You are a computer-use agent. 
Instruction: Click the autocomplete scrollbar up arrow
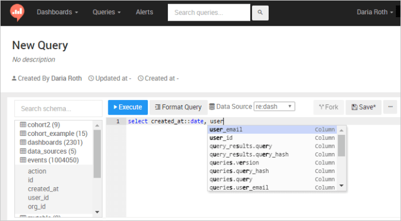point(341,130)
